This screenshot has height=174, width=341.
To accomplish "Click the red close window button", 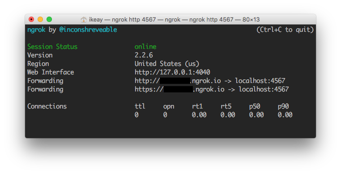I will click(x=31, y=19).
